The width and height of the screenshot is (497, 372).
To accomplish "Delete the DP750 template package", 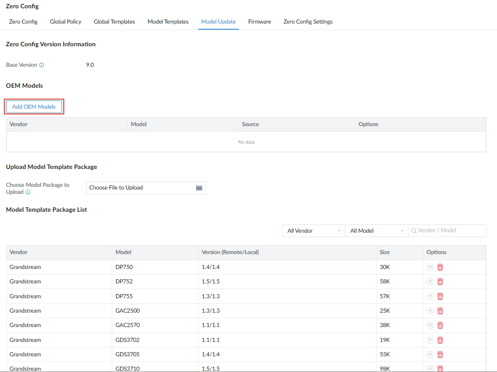I will coord(440,267).
